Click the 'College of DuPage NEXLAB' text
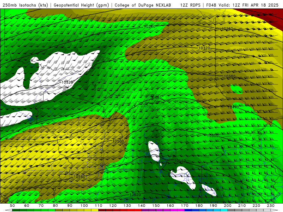Image resolution: width=283 pixels, height=212 pixels. click(143, 5)
